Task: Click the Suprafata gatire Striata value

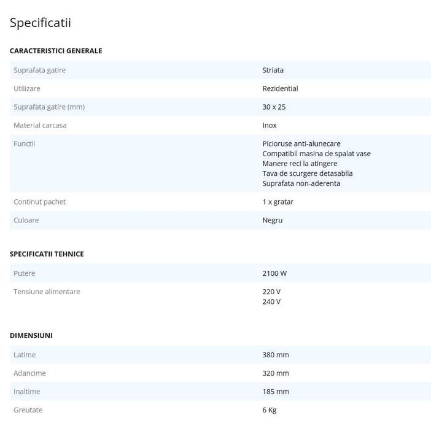Action: pos(273,70)
